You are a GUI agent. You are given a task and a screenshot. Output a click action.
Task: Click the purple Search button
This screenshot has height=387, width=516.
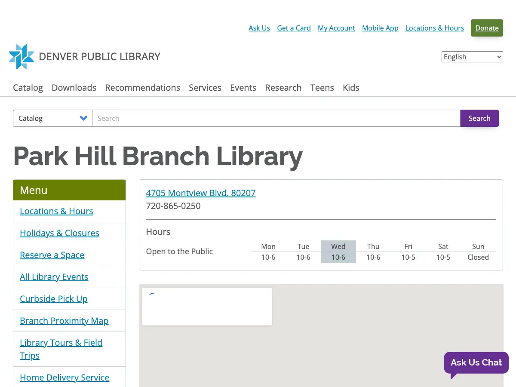coord(479,118)
